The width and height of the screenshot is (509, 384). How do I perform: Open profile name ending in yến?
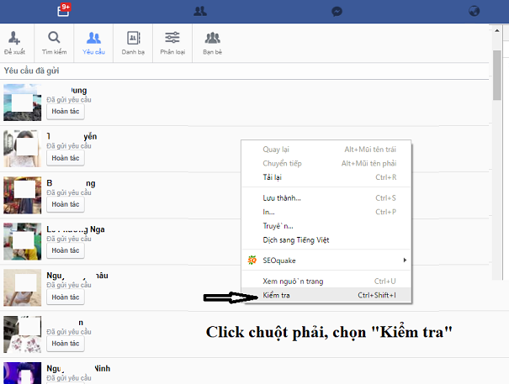[72, 136]
